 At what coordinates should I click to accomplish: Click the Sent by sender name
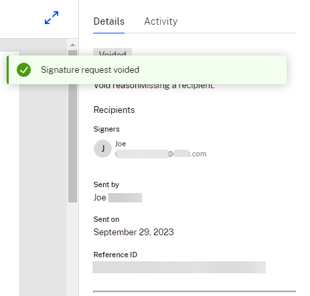point(118,198)
